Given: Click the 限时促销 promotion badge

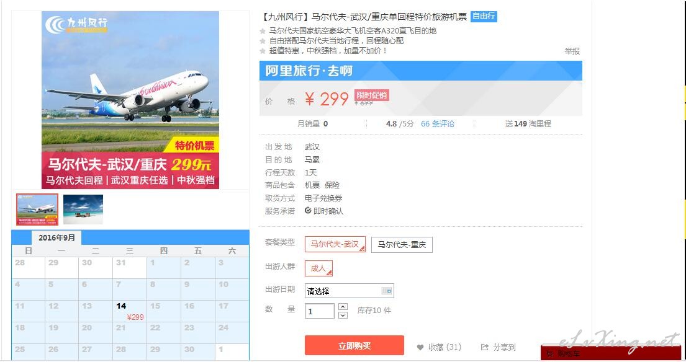Looking at the screenshot, I should tap(371, 95).
